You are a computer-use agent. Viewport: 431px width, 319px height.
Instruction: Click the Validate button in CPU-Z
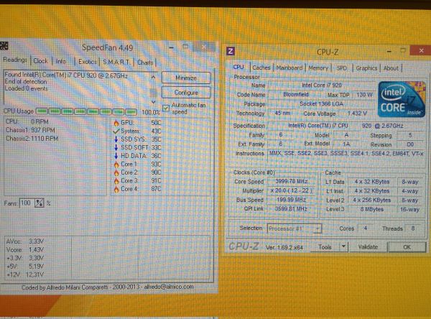(x=368, y=247)
